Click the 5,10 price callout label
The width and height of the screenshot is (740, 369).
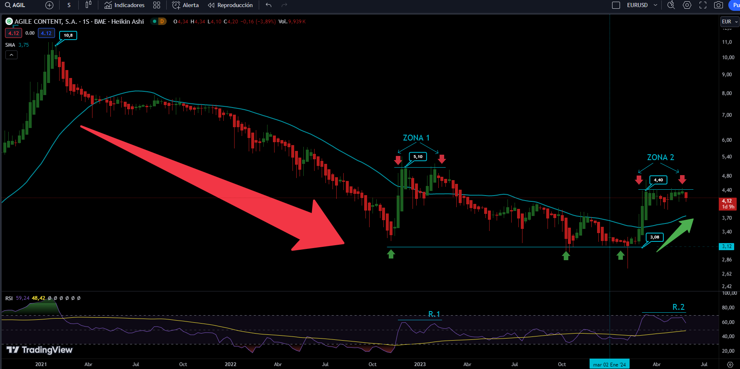coord(418,157)
